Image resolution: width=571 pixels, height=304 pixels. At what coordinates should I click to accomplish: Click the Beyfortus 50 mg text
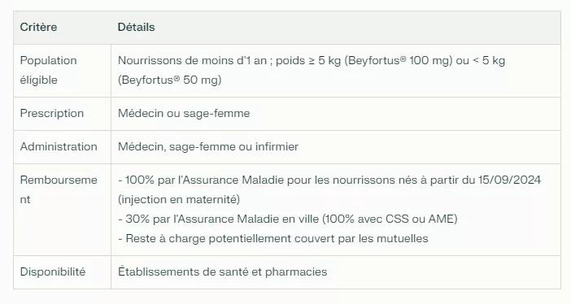coord(170,80)
